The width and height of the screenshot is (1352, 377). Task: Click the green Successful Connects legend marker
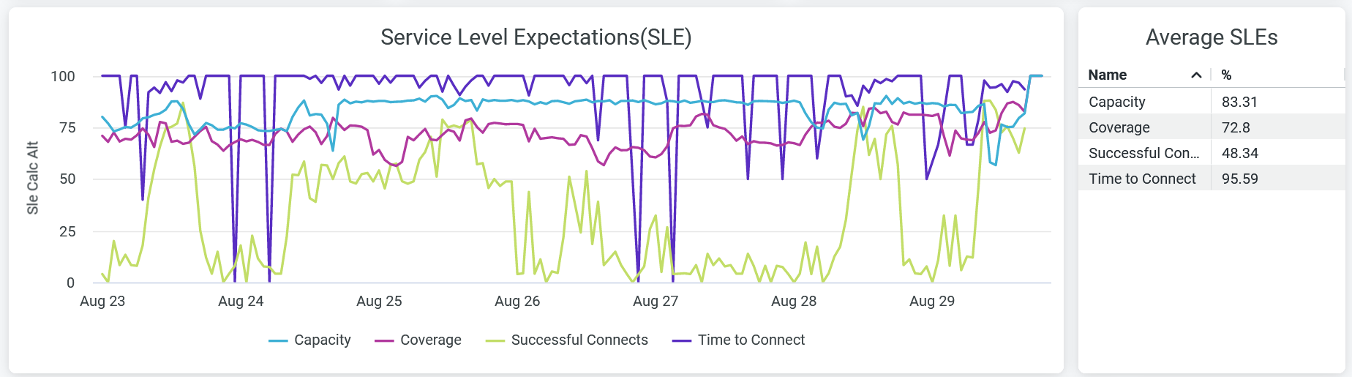(495, 340)
